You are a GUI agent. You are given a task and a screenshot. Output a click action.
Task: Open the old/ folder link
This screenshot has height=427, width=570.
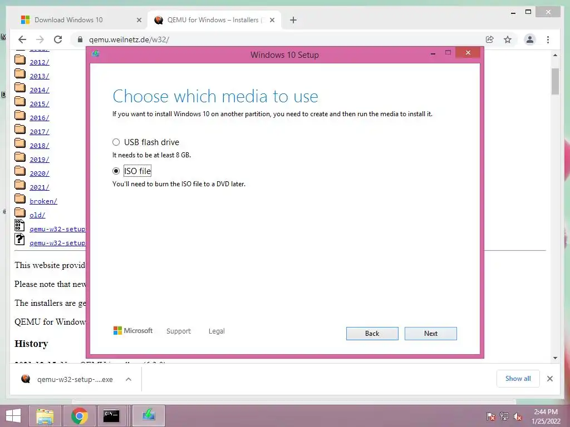pos(37,215)
